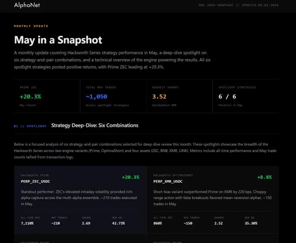Open the PERP_ZEC_USDC strategy card title
296x243 pixels.
(36, 181)
